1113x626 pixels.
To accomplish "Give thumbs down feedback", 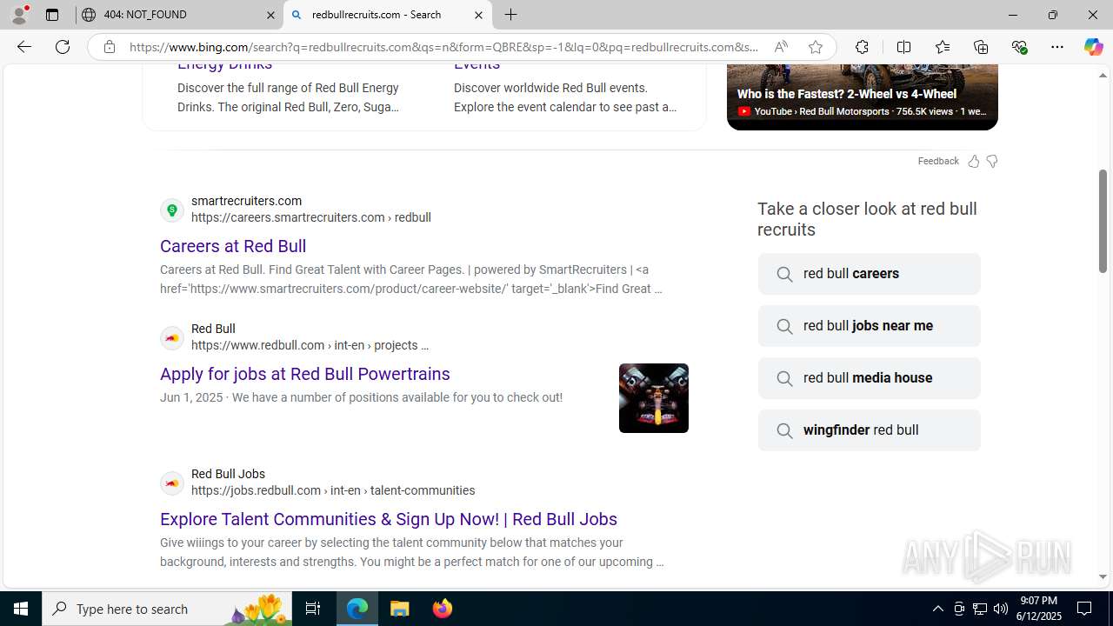I will 992,161.
